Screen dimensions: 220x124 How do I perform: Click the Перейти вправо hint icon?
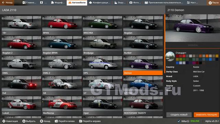click(x=80, y=121)
